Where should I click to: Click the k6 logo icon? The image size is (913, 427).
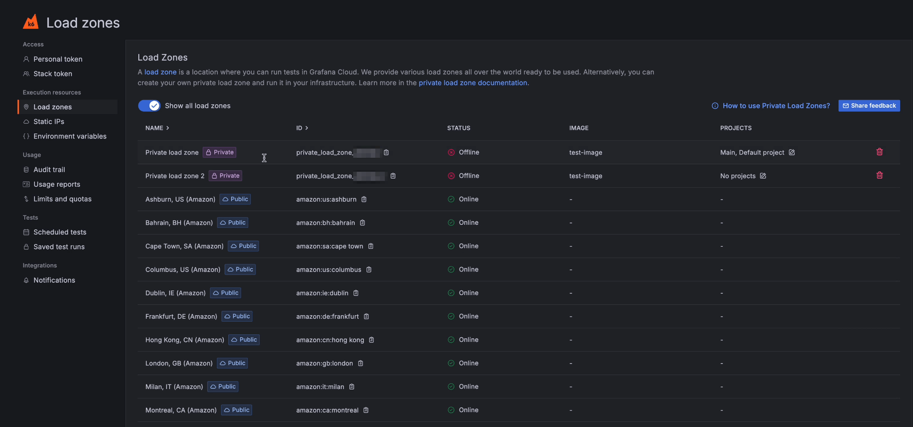click(x=31, y=22)
